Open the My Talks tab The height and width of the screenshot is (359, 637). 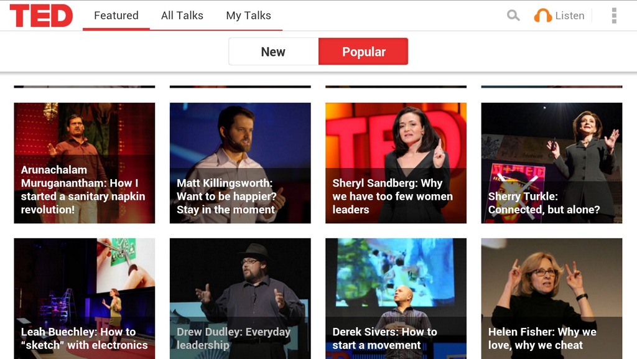click(248, 16)
